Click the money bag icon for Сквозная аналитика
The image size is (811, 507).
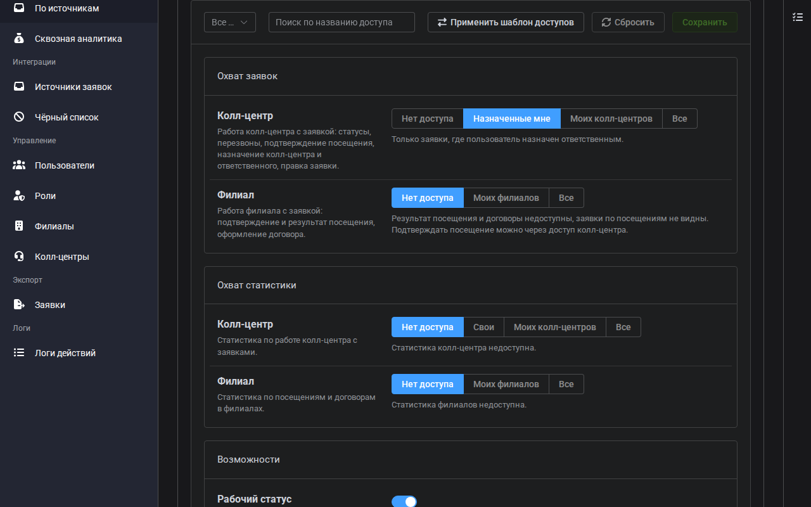pos(19,39)
